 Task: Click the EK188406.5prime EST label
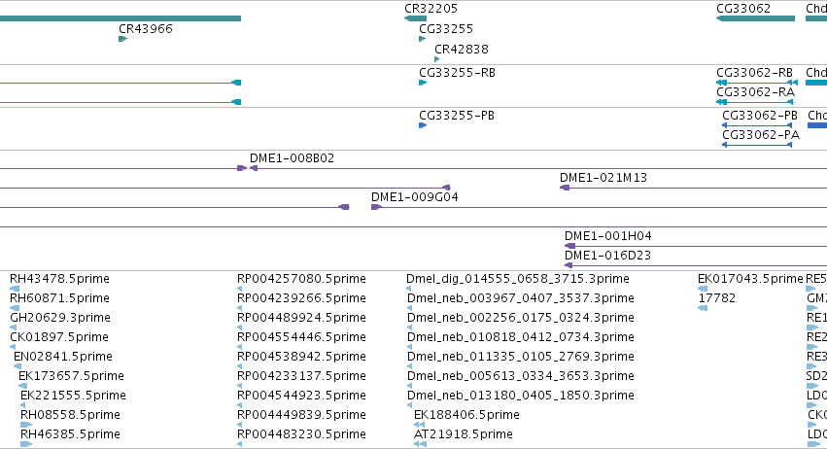(x=466, y=414)
